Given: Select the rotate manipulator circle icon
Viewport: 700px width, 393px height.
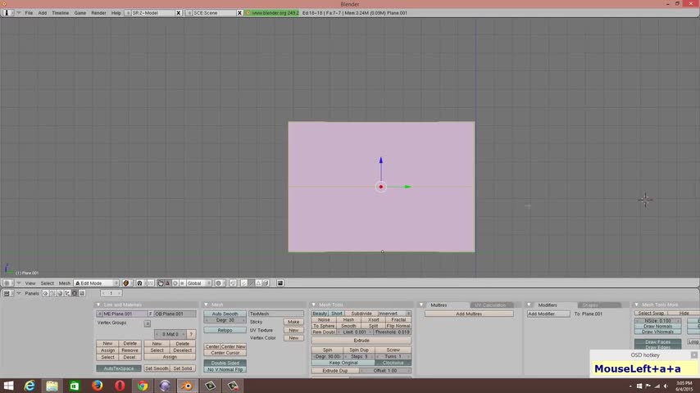Looking at the screenshot, I should pos(175,283).
